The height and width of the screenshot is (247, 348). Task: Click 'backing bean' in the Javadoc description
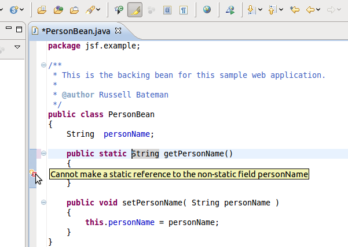pyautogui.click(x=145, y=76)
